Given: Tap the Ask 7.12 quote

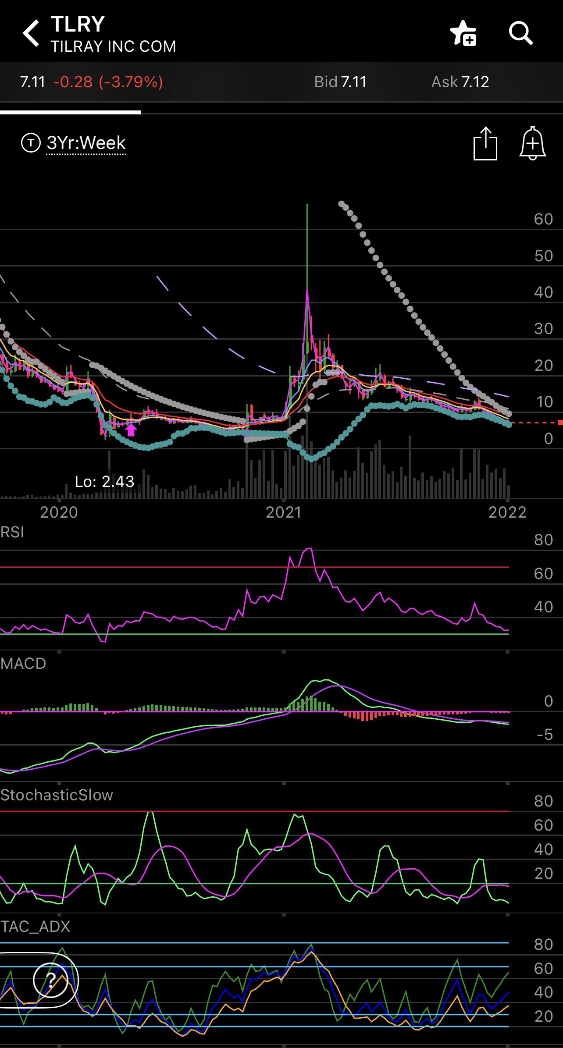Looking at the screenshot, I should (460, 82).
